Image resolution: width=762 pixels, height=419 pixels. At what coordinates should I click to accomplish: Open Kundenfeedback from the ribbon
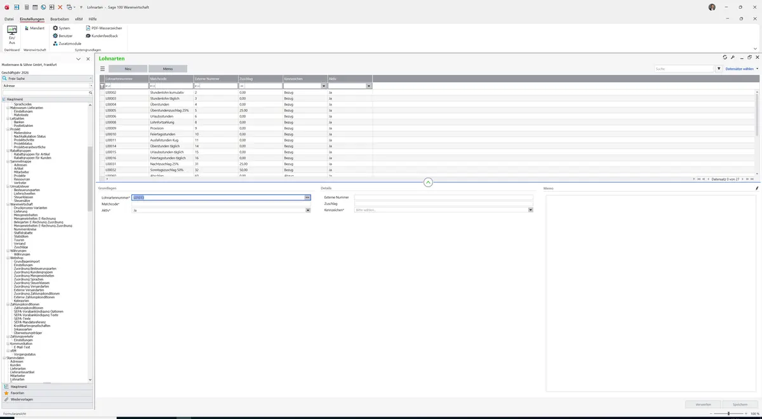pyautogui.click(x=102, y=36)
